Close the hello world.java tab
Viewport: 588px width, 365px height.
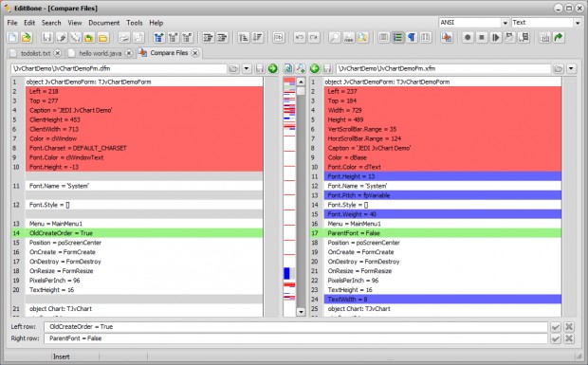click(x=129, y=53)
